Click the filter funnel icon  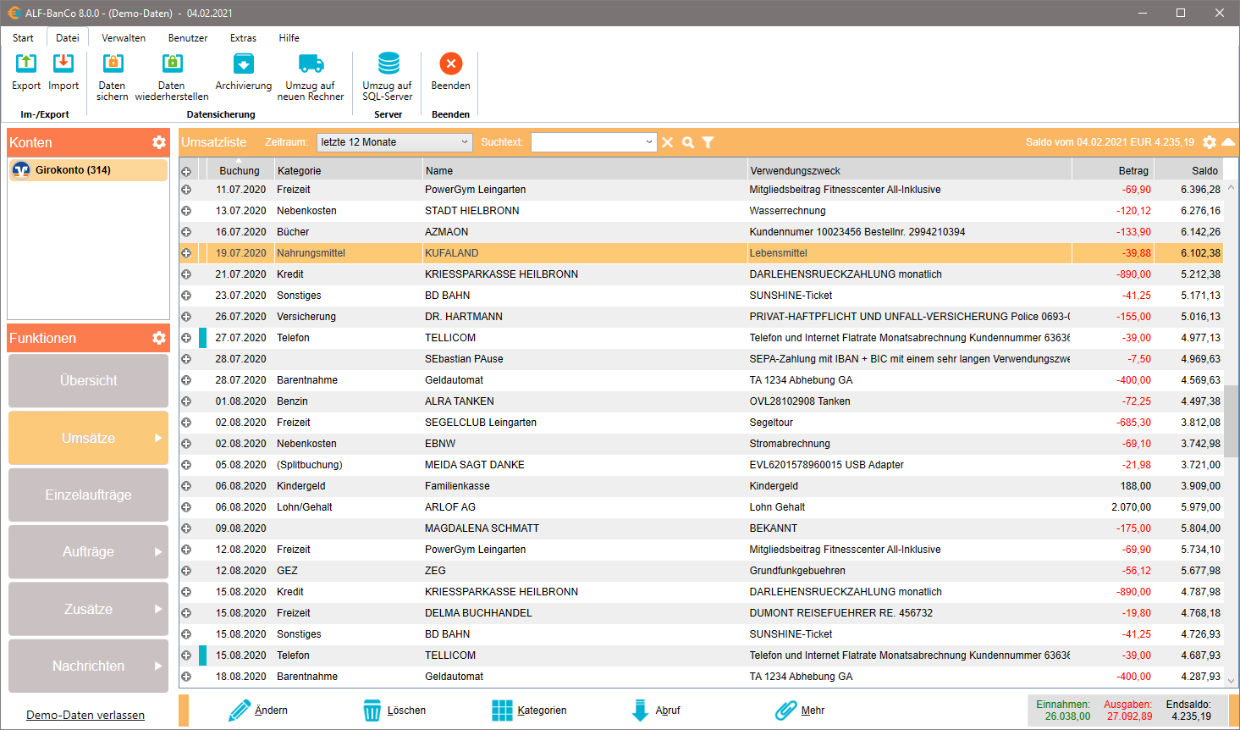[708, 142]
